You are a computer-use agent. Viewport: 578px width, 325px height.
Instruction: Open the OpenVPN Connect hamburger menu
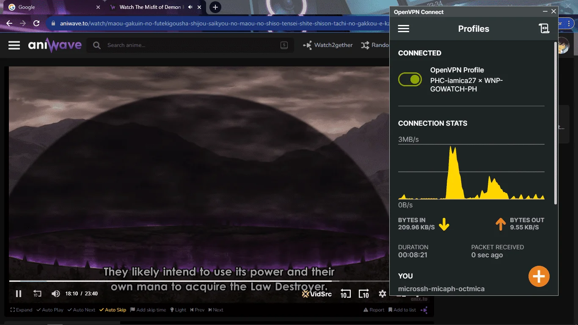404,29
